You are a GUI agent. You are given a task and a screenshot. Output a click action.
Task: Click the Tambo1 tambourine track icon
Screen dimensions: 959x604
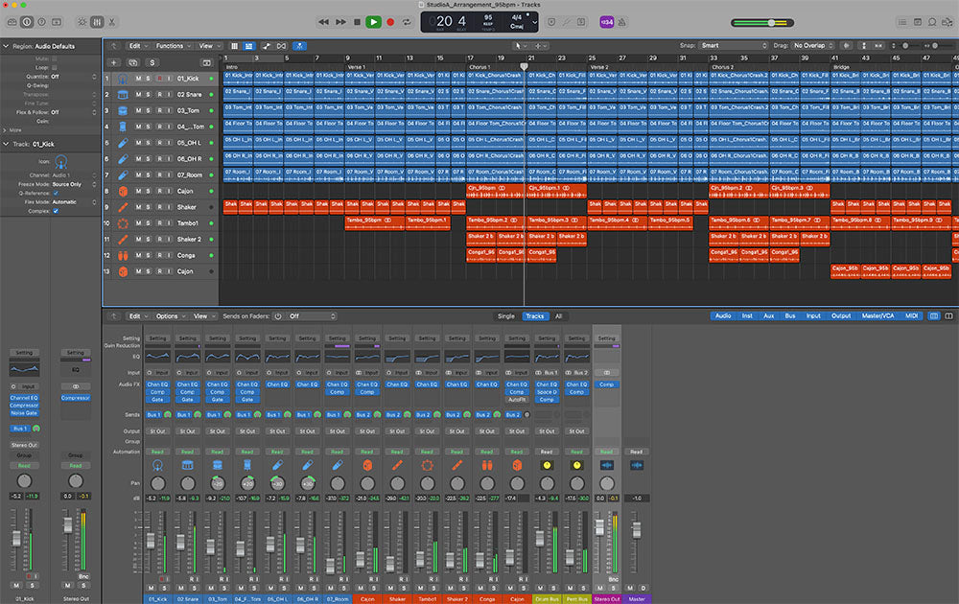tap(123, 223)
